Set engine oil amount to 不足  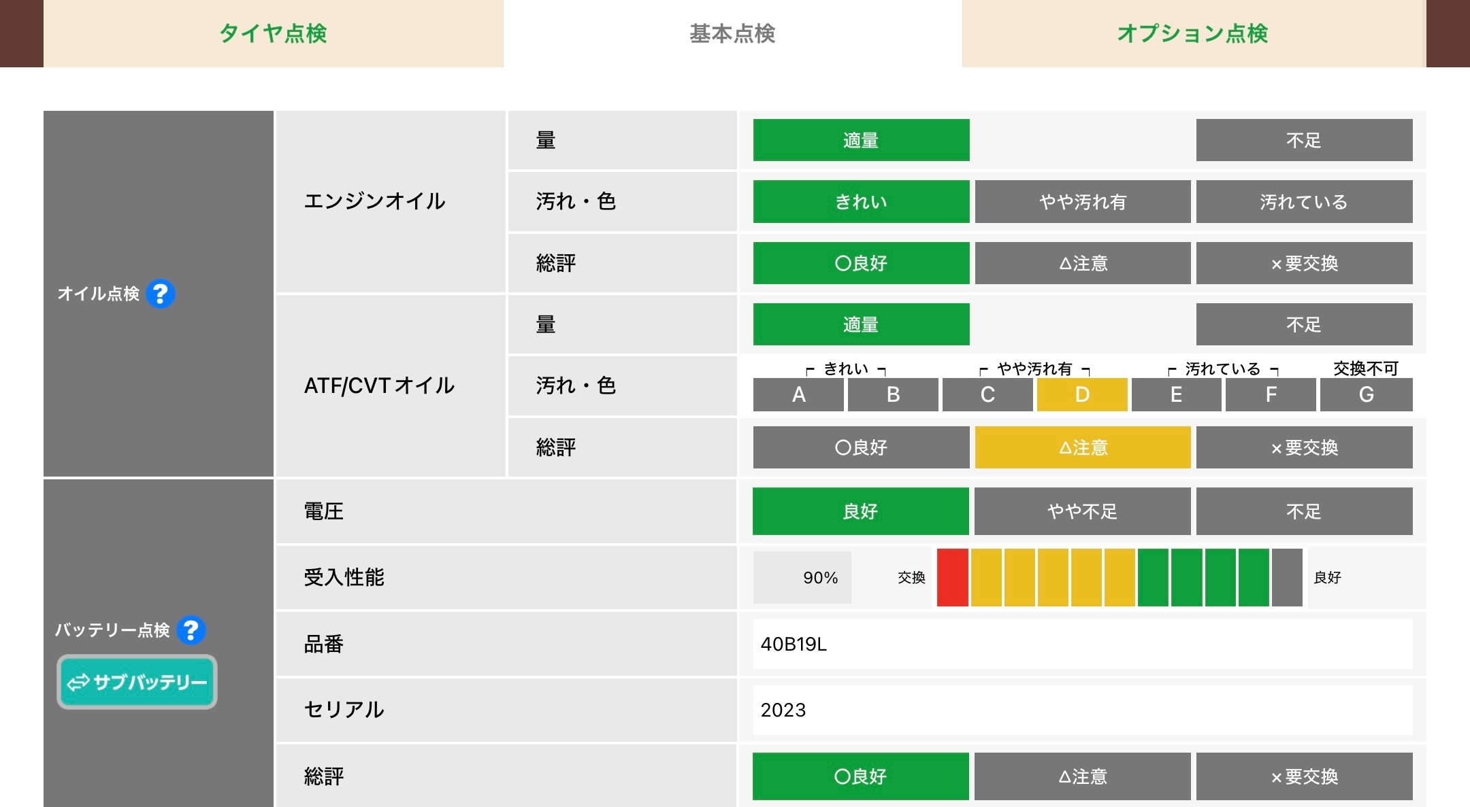tap(1304, 140)
